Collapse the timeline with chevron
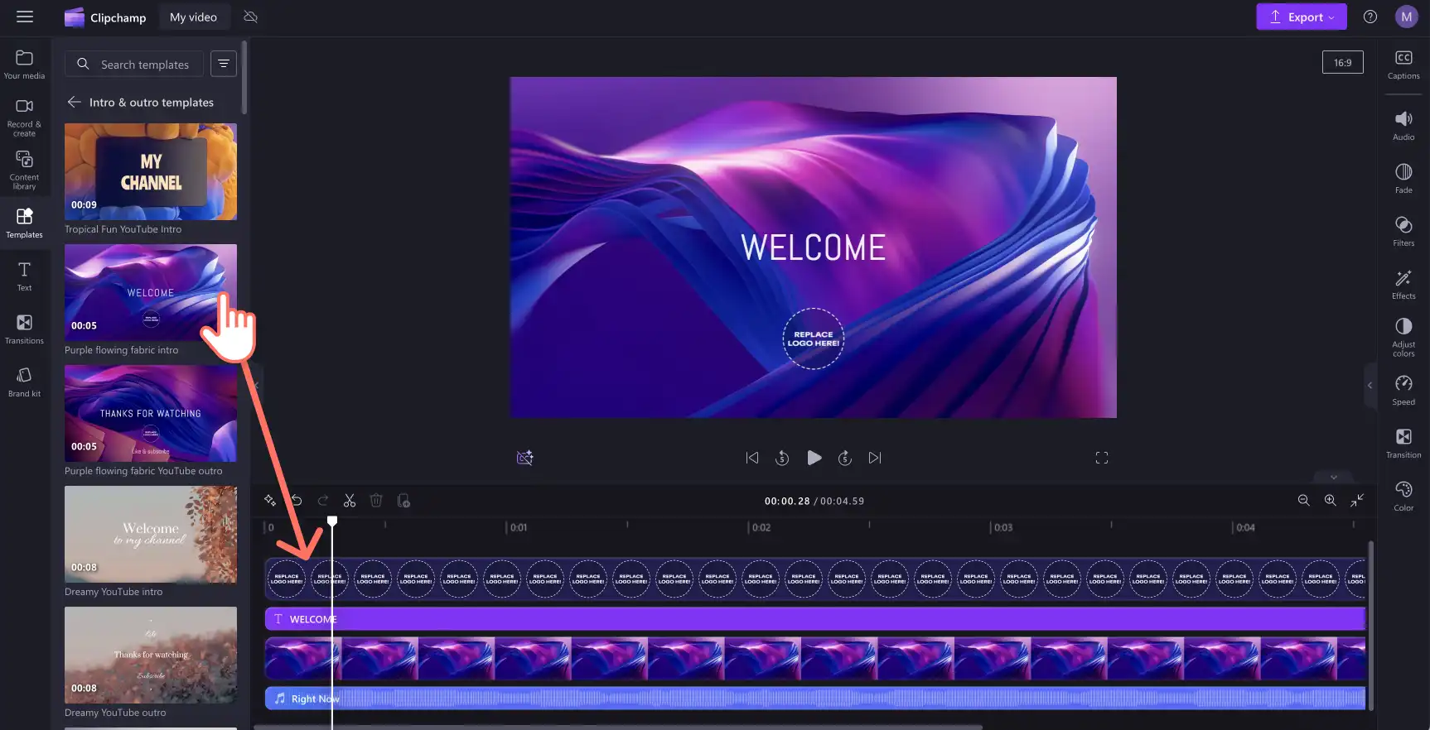The height and width of the screenshot is (730, 1430). click(x=1334, y=477)
